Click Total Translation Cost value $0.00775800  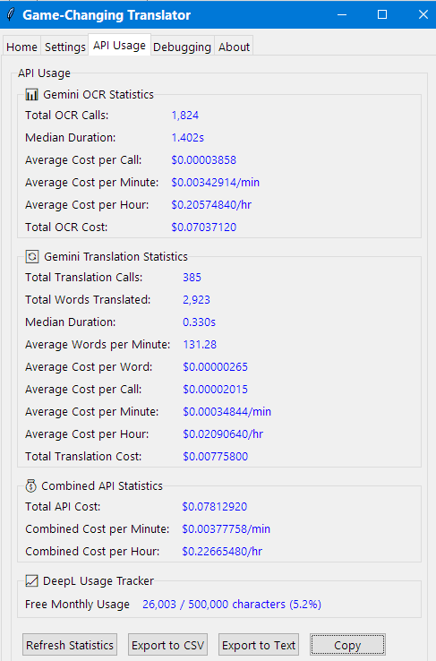pos(215,456)
